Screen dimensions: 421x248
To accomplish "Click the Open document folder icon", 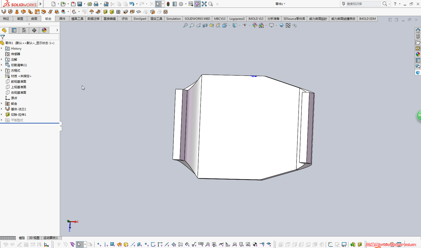I will pyautogui.click(x=63, y=4).
